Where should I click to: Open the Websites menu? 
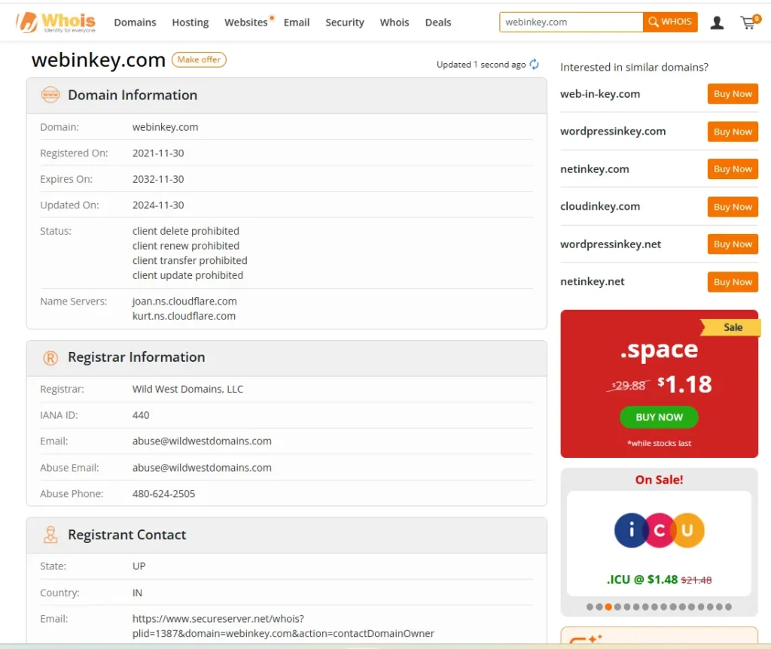pyautogui.click(x=246, y=23)
